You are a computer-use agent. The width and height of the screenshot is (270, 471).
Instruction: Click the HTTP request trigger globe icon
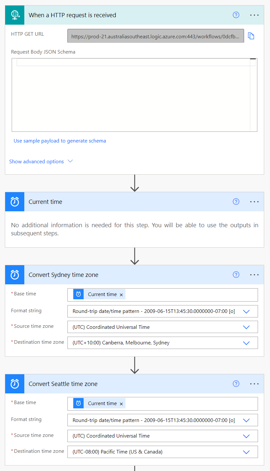15,15
